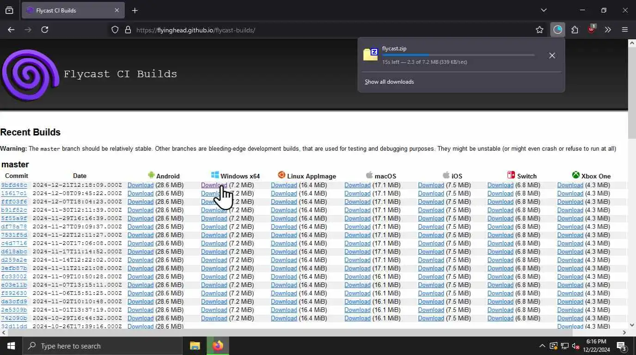Click the Flycast spiral logo
636x355 pixels.
pos(31,75)
